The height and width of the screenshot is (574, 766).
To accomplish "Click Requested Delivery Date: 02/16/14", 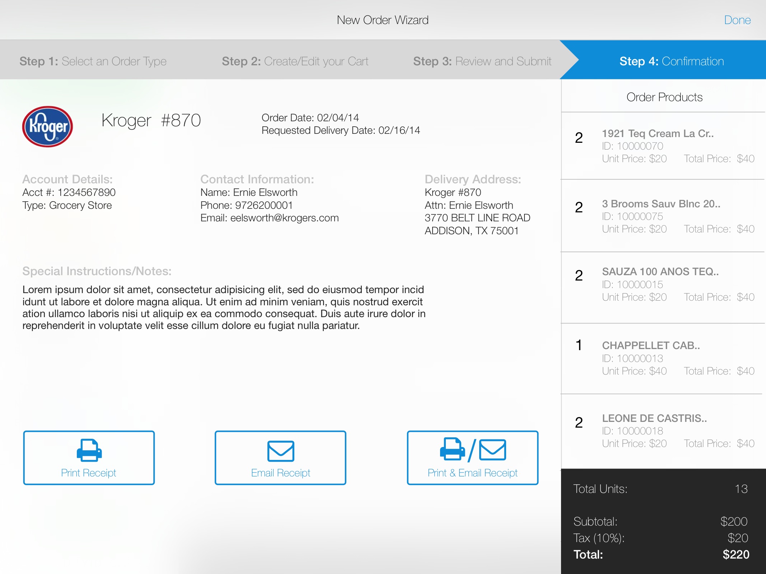I will coord(341,130).
